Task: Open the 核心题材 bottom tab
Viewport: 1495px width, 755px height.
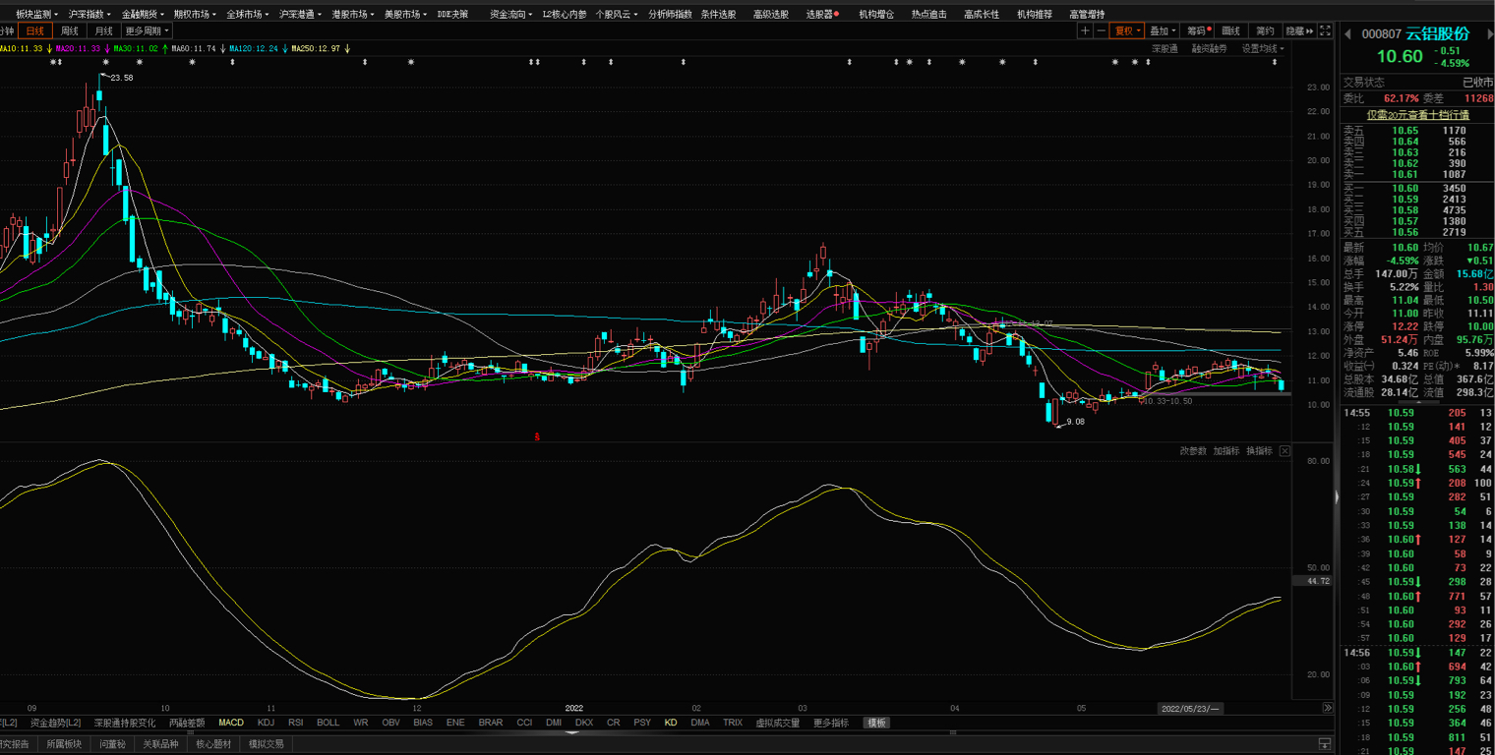Action: [x=213, y=744]
